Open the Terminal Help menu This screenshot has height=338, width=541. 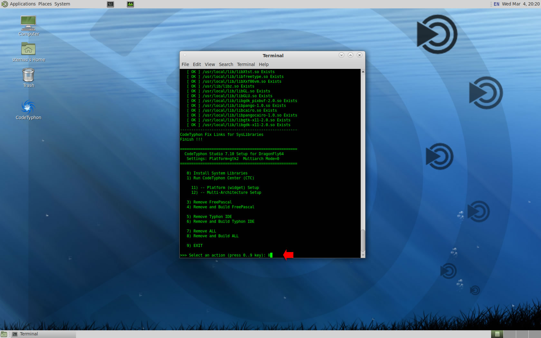click(263, 64)
